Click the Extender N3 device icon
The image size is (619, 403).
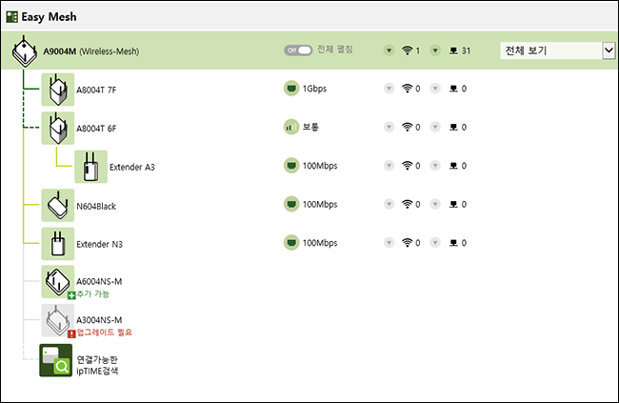[58, 244]
